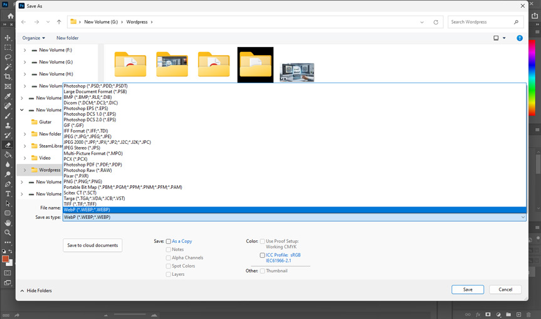
Task: Click the foreground color swatch
Action: [x=5, y=259]
